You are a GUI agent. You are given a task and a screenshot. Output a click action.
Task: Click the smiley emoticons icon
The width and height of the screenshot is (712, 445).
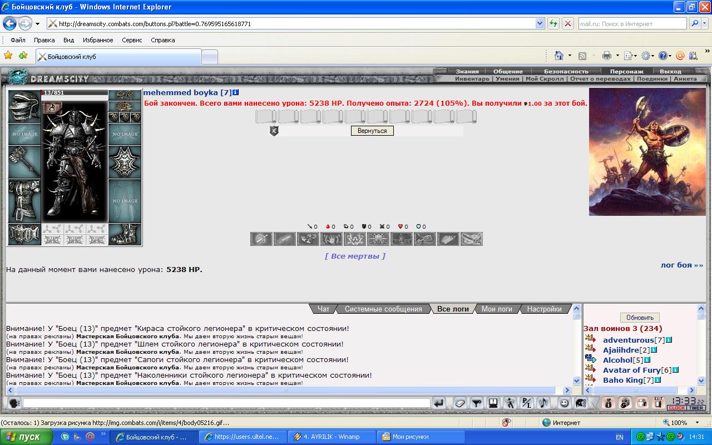pos(564,403)
